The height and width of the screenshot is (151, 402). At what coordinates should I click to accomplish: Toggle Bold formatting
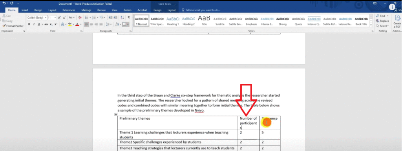point(29,24)
